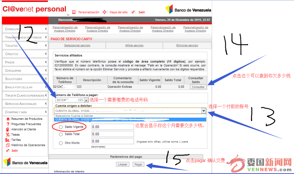This screenshot has height=174, width=294.
Task: Open the Atención al Cliente link
Action: coord(24,129)
